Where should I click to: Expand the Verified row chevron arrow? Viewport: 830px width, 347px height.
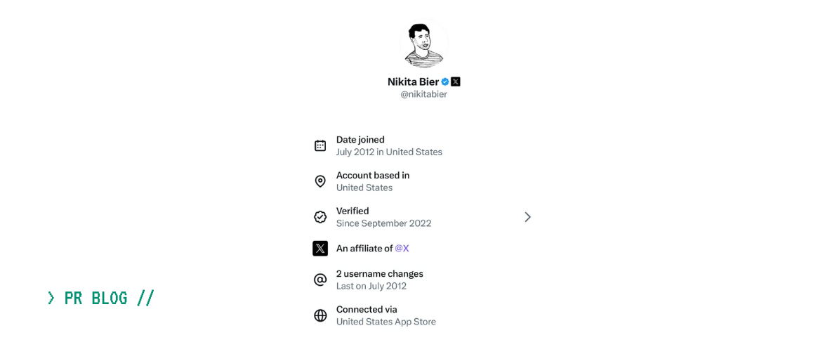[x=527, y=217]
